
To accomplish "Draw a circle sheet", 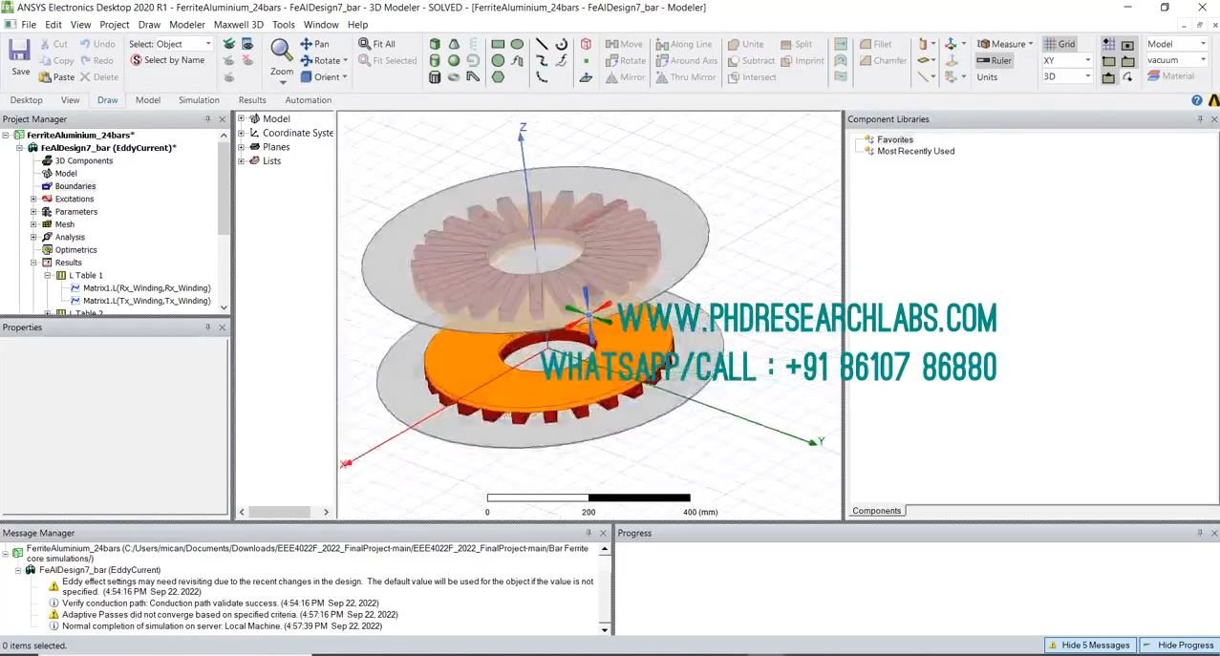I will pos(498,61).
